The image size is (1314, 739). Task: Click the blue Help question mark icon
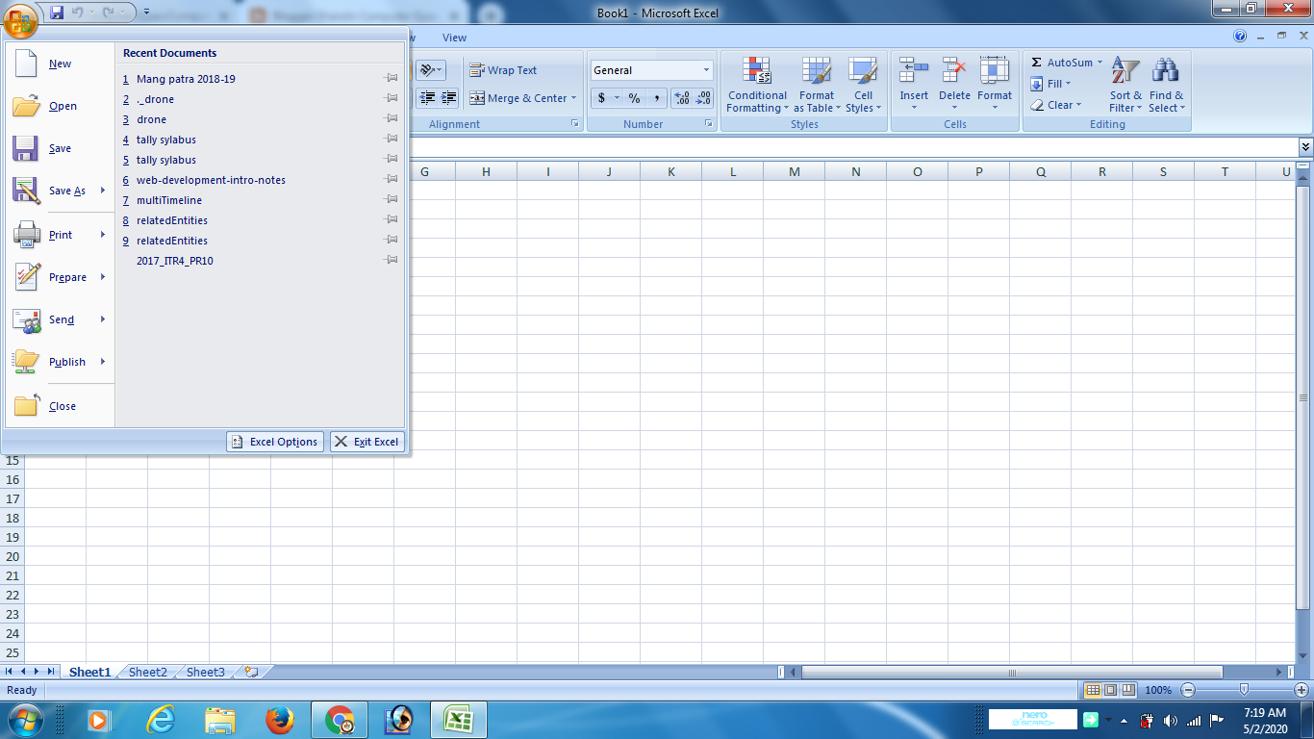pos(1240,37)
